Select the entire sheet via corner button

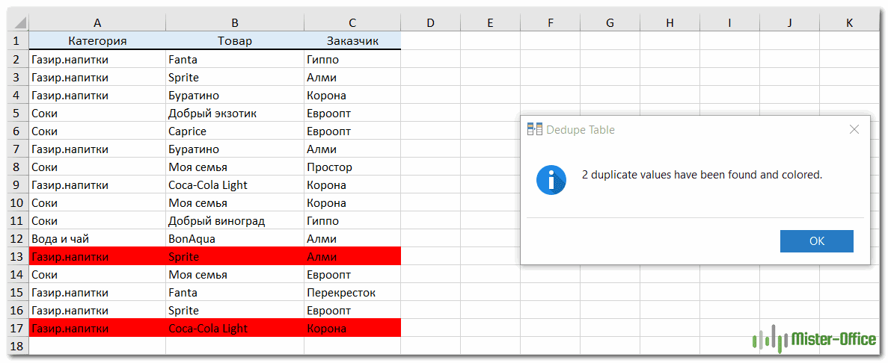click(17, 23)
